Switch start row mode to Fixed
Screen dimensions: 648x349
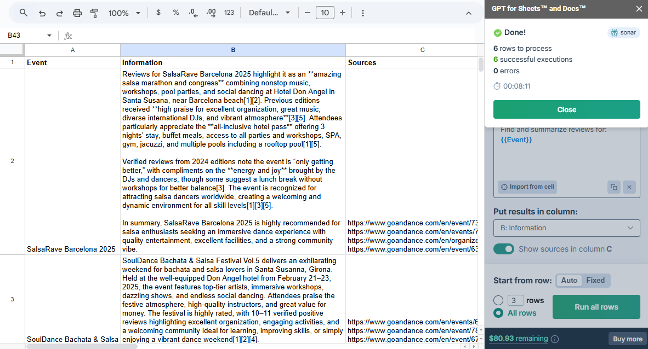595,281
